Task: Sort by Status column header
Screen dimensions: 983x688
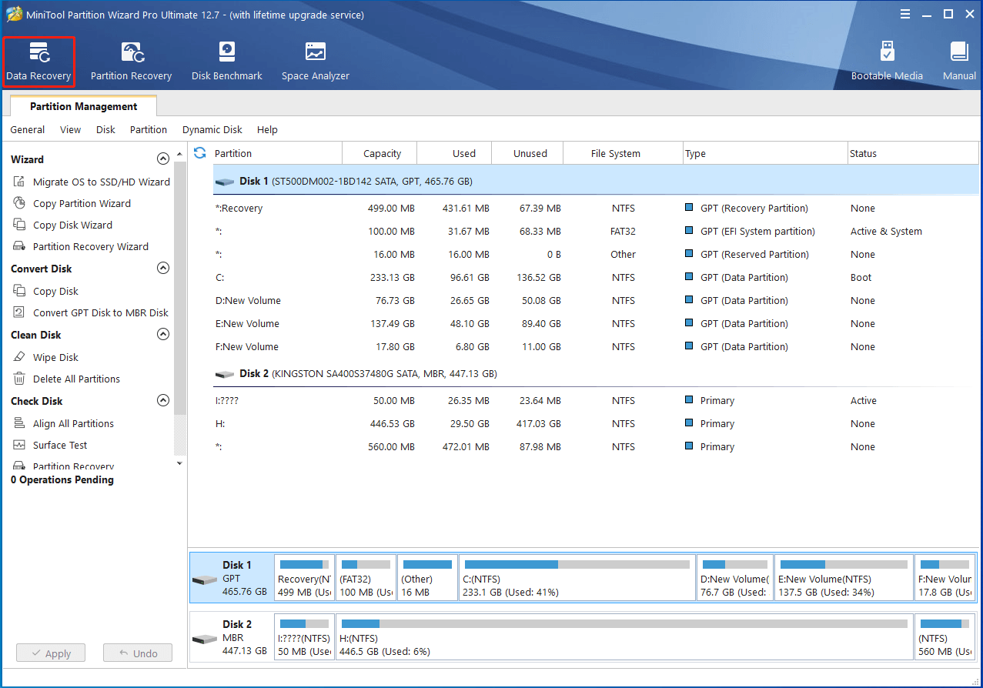Action: (x=913, y=153)
